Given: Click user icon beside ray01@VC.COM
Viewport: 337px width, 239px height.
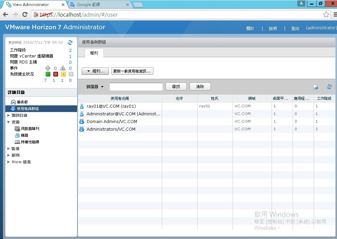Looking at the screenshot, I should 82,106.
